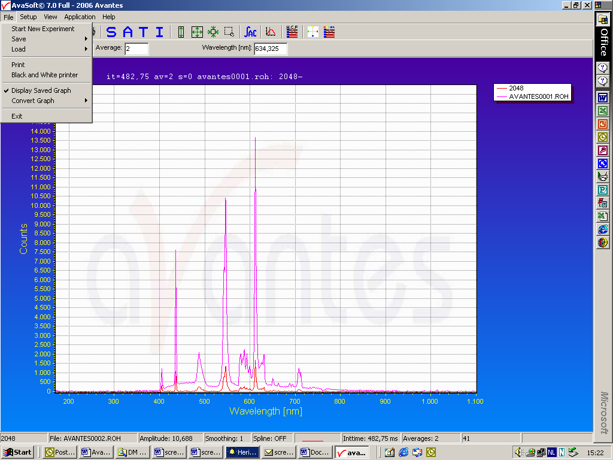
Task: Open the H.C.F history channel icon
Action: coord(292,32)
